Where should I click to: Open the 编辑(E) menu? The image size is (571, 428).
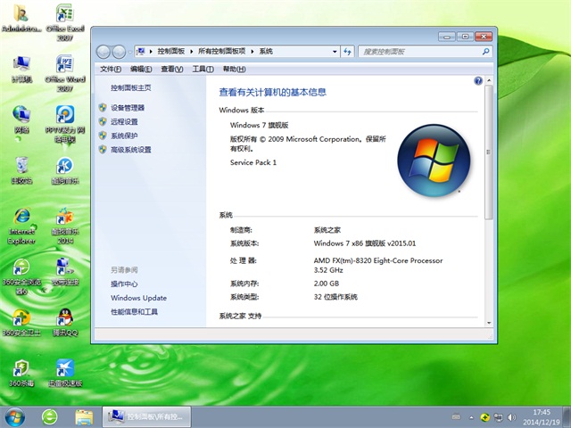141,69
